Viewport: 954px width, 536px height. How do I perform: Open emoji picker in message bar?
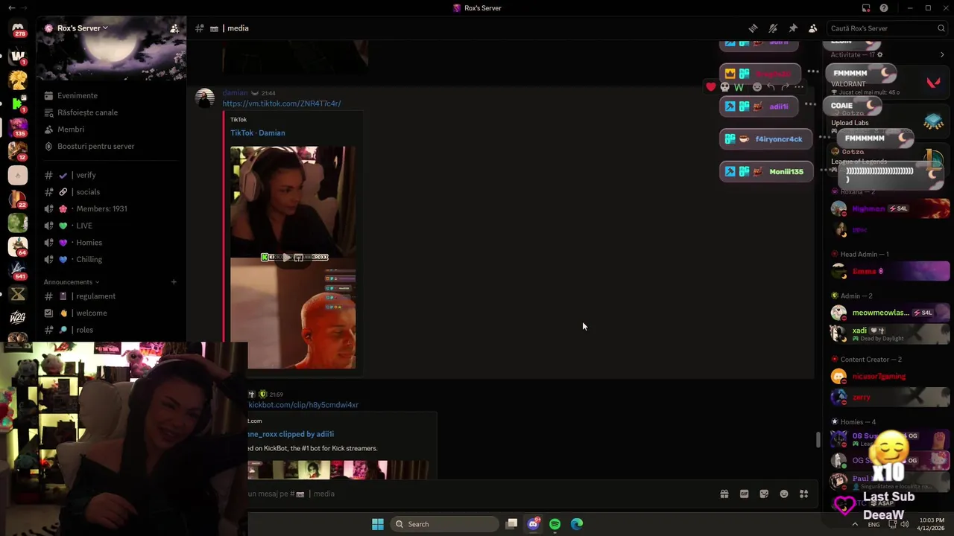tap(784, 494)
